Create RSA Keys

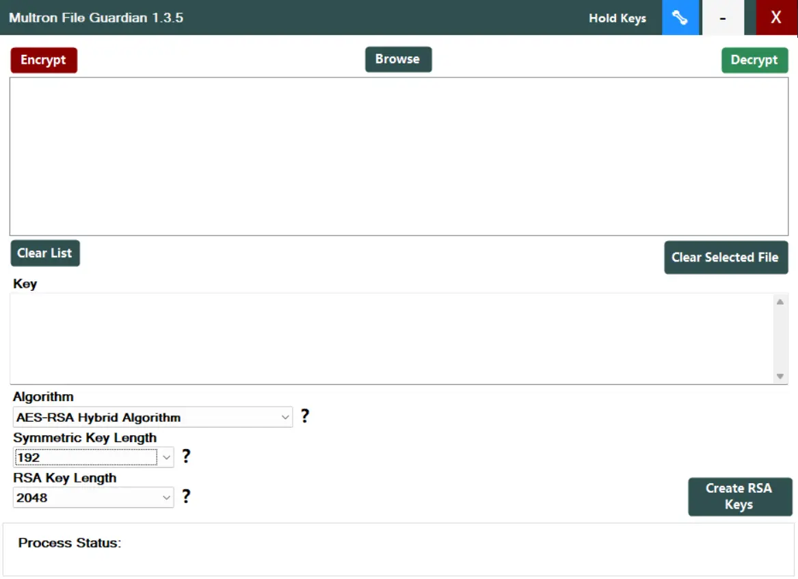739,496
